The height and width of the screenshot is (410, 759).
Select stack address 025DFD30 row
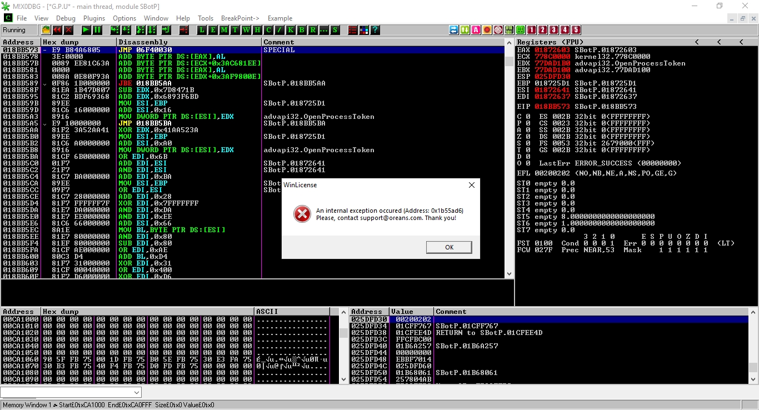[550, 319]
